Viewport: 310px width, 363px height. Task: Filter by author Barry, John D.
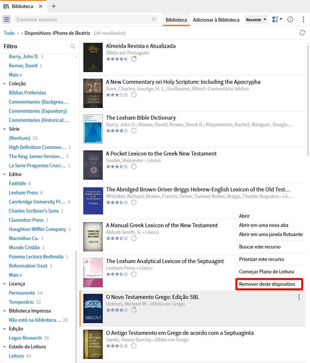coord(24,56)
